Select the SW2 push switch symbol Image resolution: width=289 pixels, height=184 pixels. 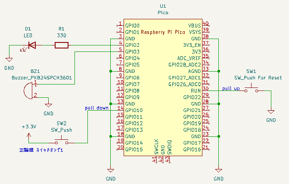[x=62, y=140]
